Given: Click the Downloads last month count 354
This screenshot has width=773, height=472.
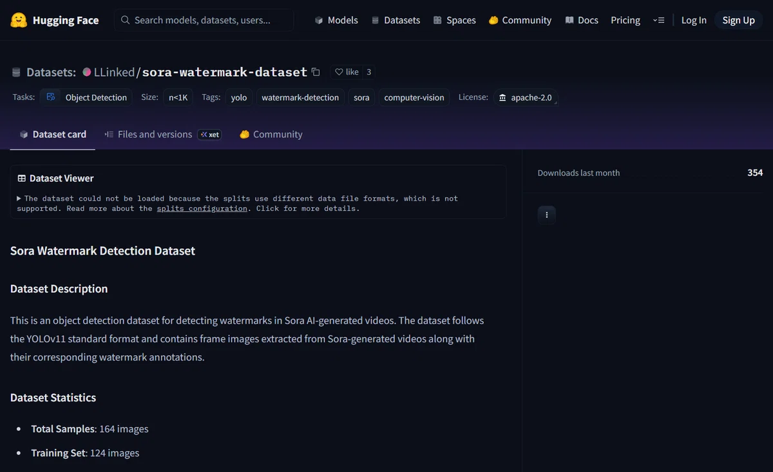Looking at the screenshot, I should tap(755, 172).
